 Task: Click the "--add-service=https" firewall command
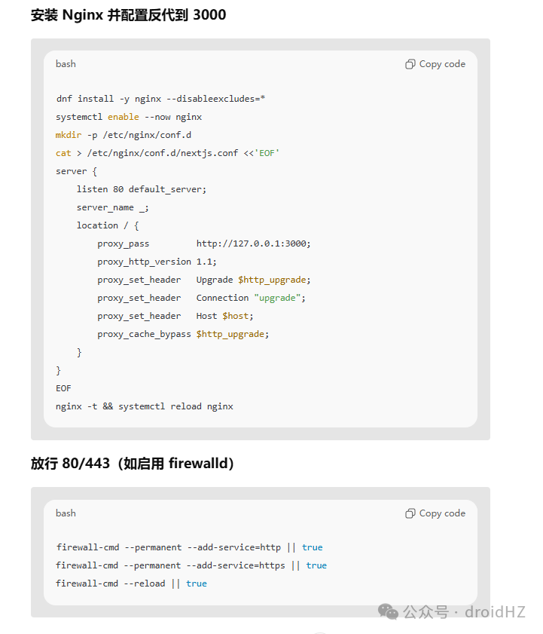(191, 565)
